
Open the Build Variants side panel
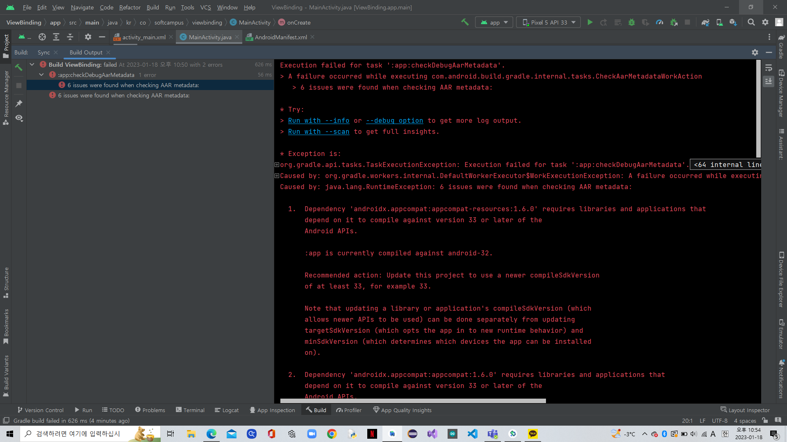coord(6,376)
